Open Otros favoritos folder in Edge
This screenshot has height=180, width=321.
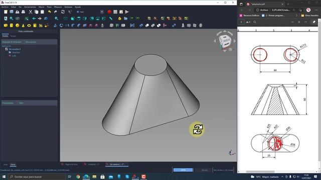[310, 15]
